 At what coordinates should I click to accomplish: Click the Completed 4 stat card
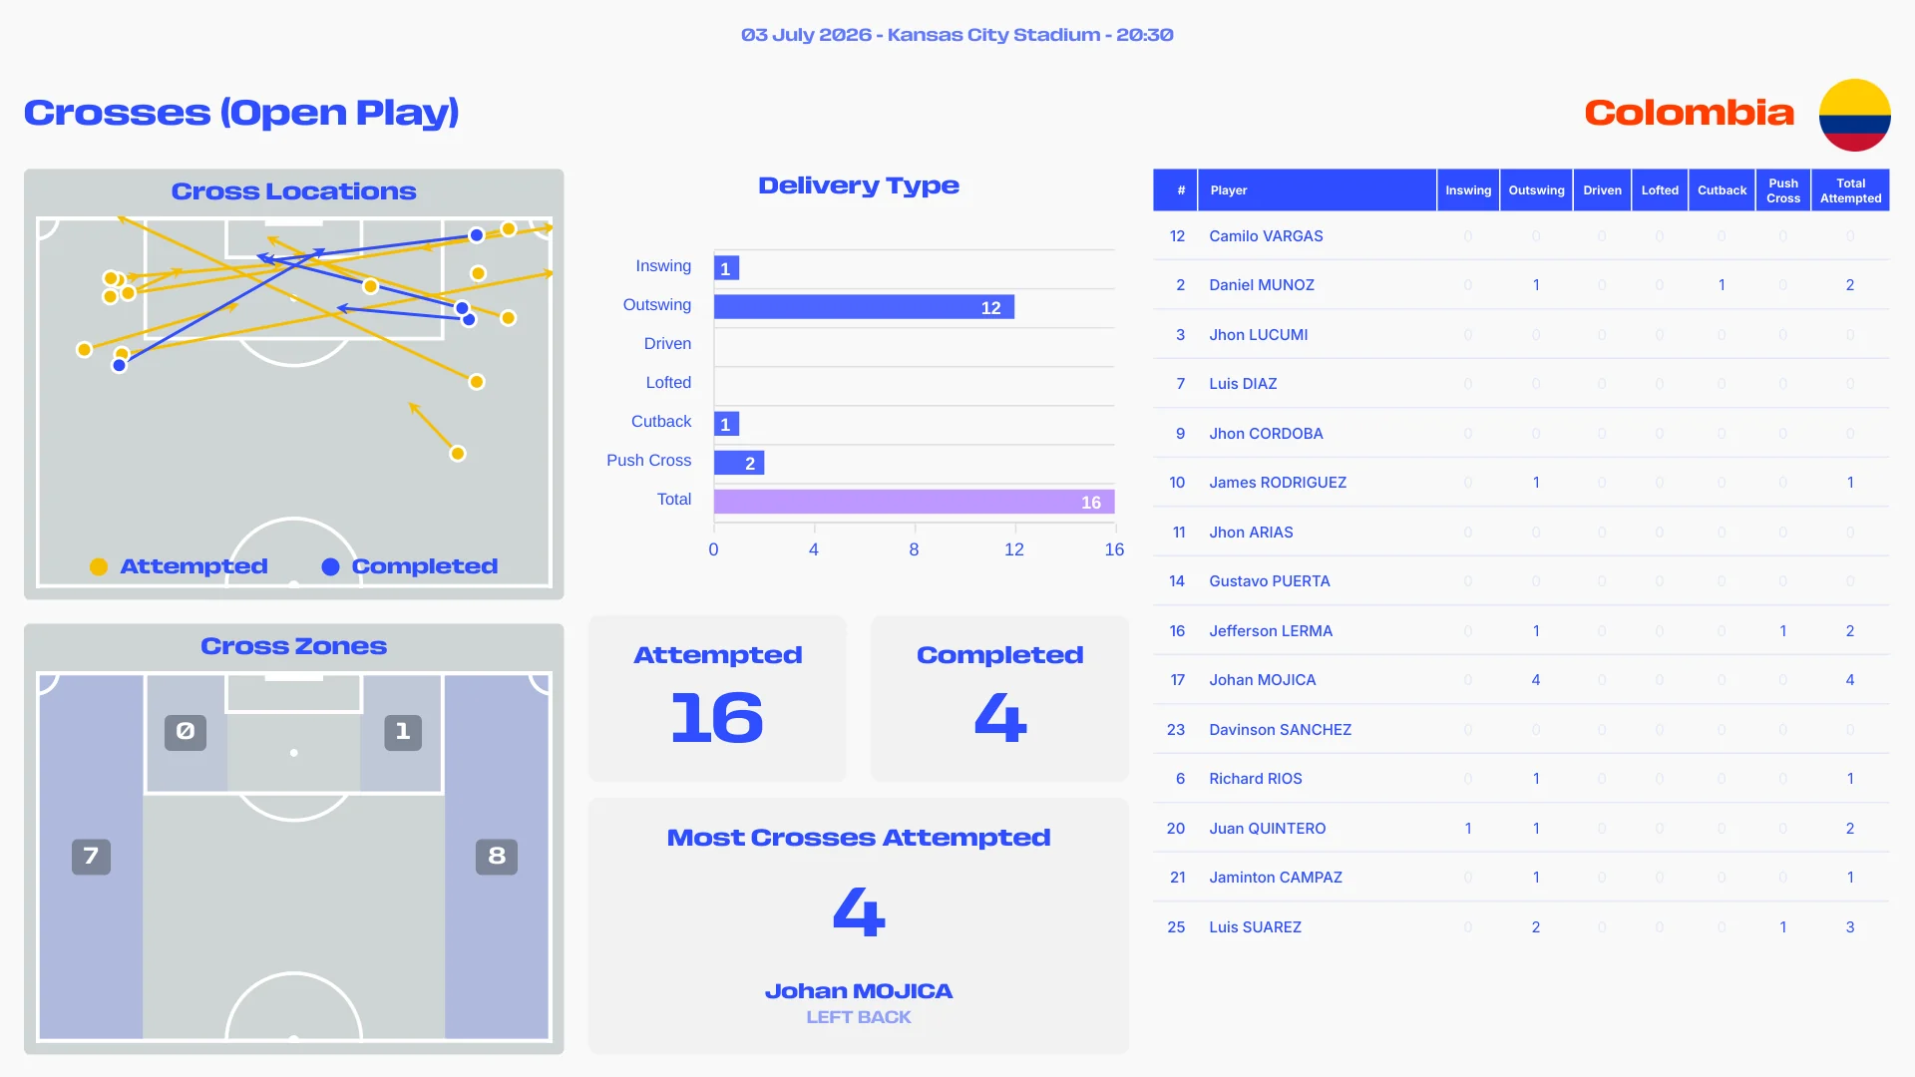(x=999, y=698)
